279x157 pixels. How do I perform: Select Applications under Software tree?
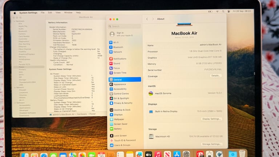[25, 108]
